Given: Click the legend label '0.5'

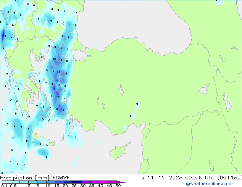Looking at the screenshot, I should point(13,185).
